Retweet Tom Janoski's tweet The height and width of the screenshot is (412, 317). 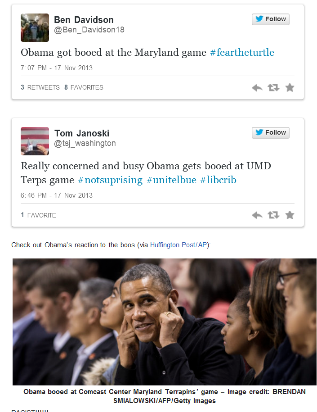(273, 215)
